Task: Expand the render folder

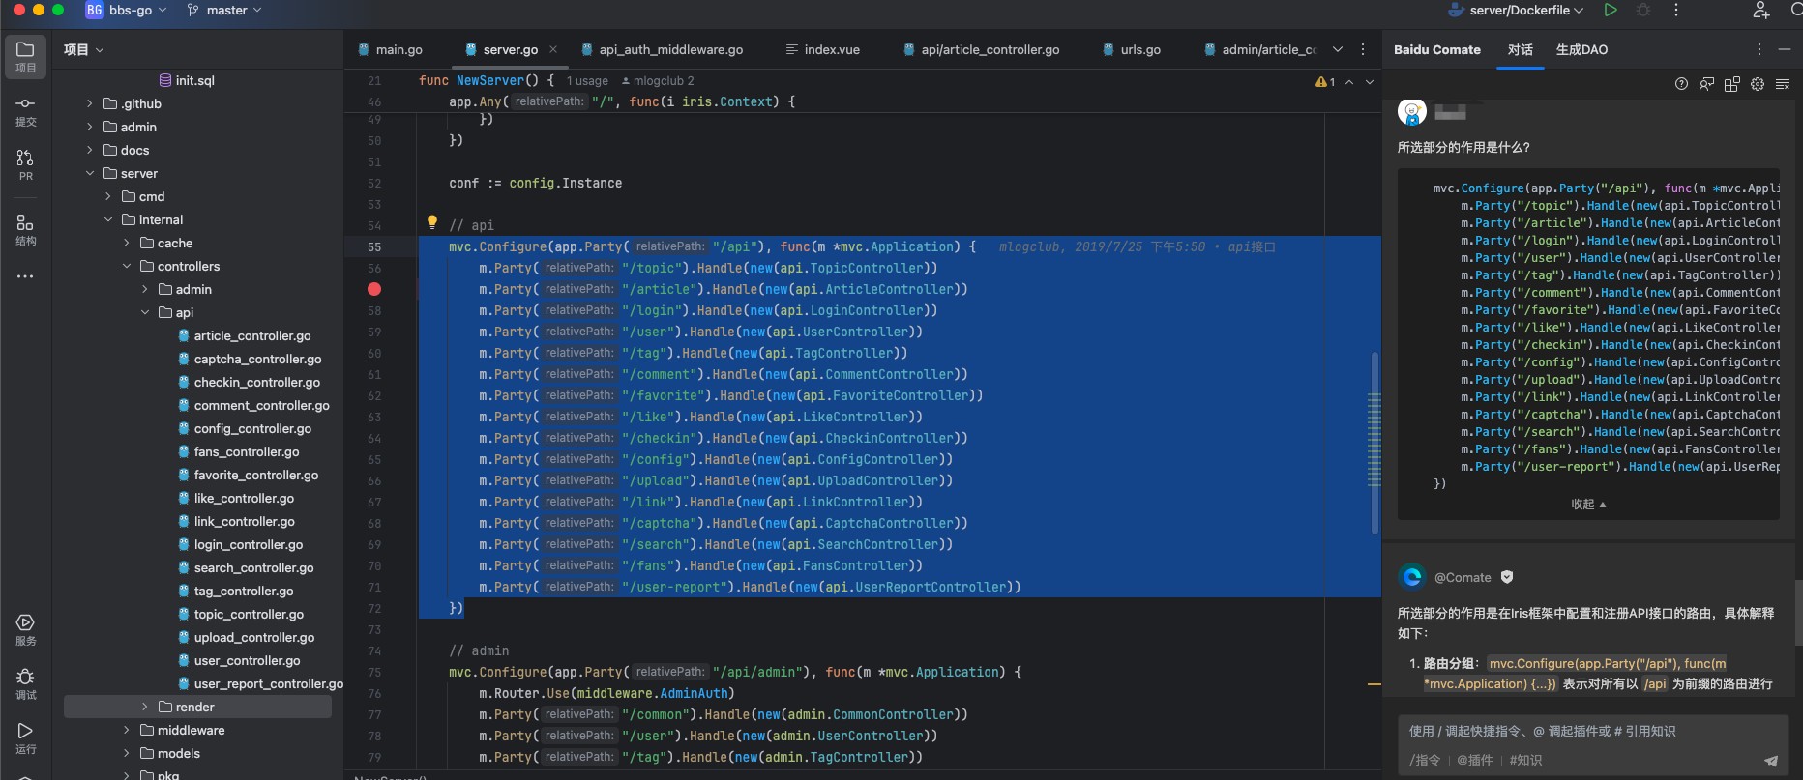Action: pos(145,707)
